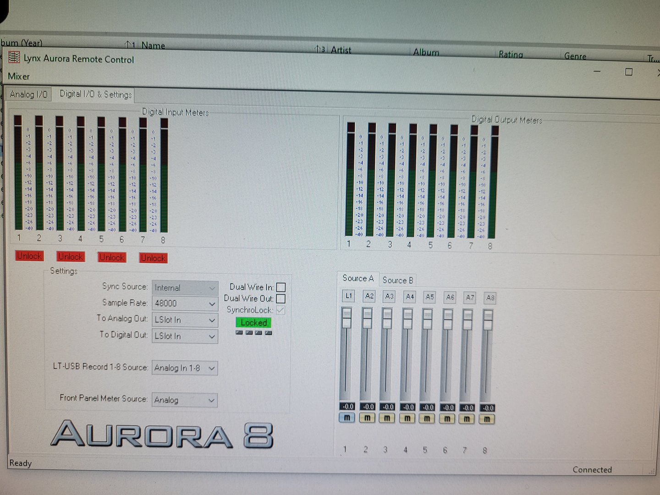Mute digital output channel 2
Viewport: 660px width, 495px height.
point(367,418)
